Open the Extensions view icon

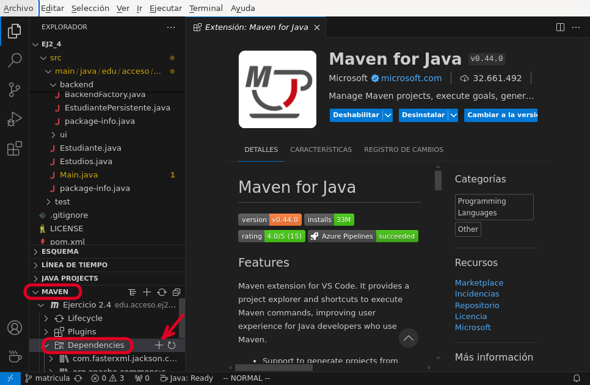[14, 148]
